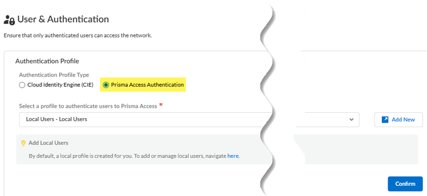Click the 'Authentication Profile' section heading
427x196 pixels.
pos(47,61)
